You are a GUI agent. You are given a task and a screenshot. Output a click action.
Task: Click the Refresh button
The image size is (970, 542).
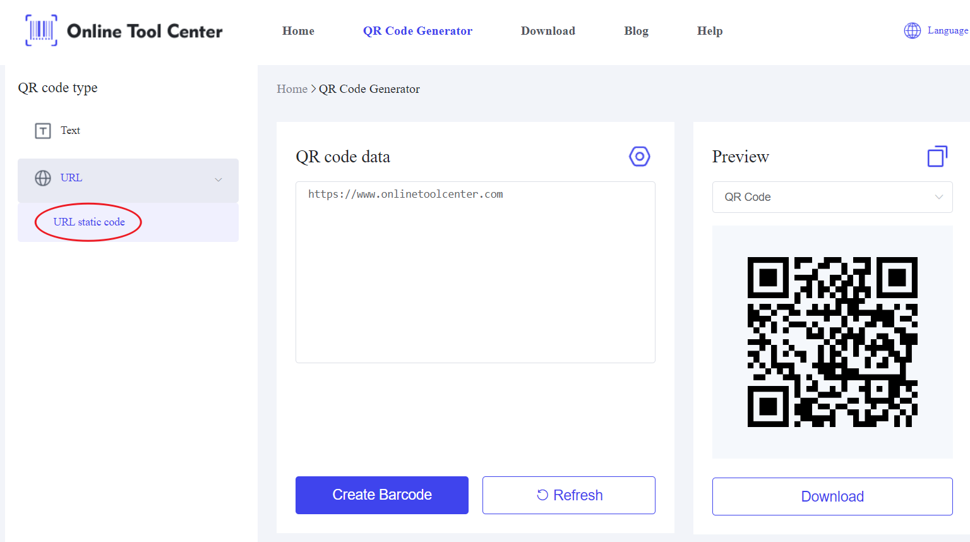tap(569, 495)
